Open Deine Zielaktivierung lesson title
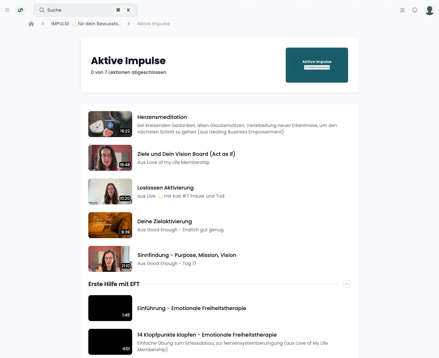This screenshot has height=358, width=439. tap(164, 221)
